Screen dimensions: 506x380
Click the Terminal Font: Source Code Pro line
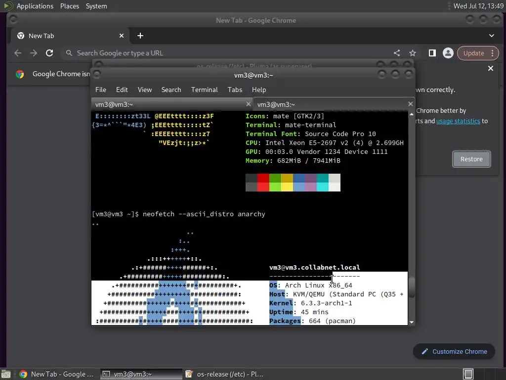310,134
